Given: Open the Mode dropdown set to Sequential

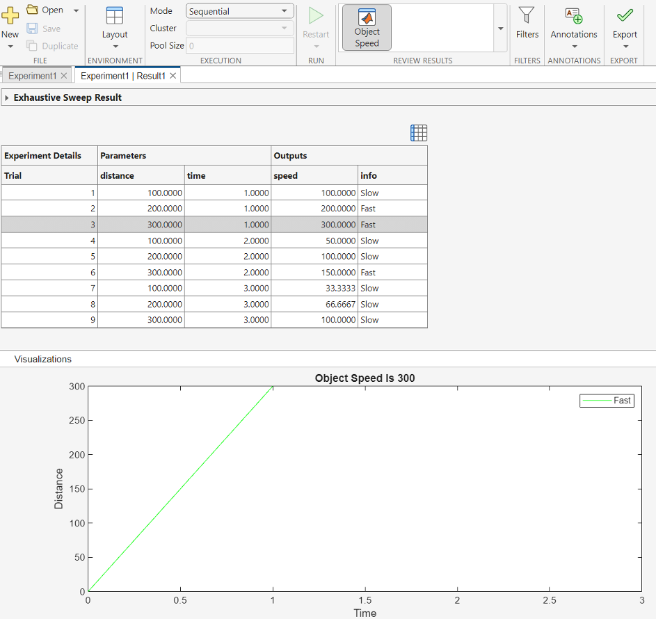Looking at the screenshot, I should click(x=239, y=11).
